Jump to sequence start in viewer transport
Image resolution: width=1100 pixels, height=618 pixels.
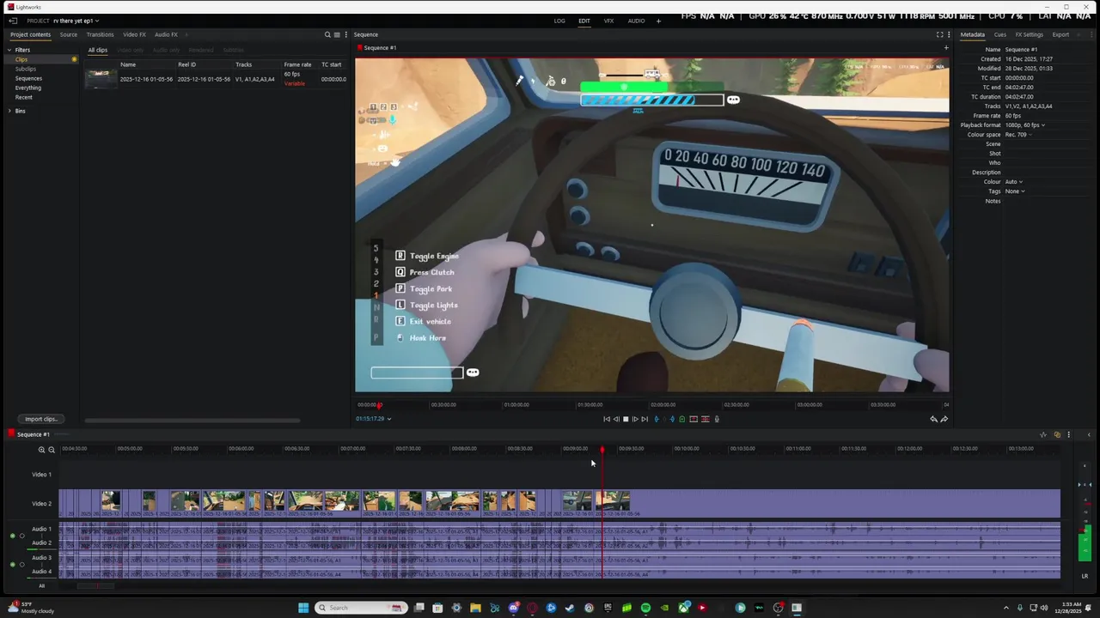coord(607,419)
